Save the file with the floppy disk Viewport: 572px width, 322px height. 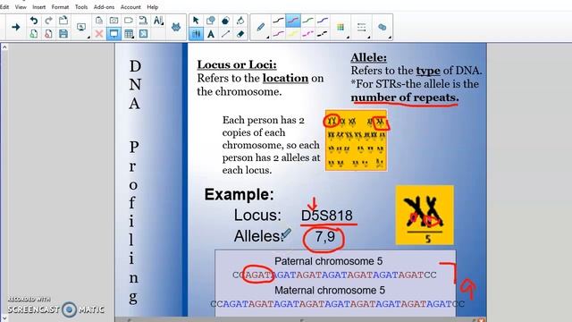(x=63, y=34)
